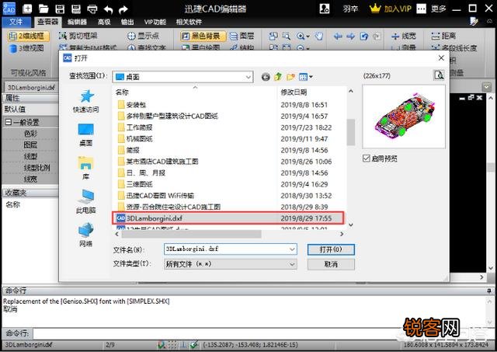This screenshot has width=497, height=352.
Task: Click the 取消 button
Action: click(x=331, y=264)
